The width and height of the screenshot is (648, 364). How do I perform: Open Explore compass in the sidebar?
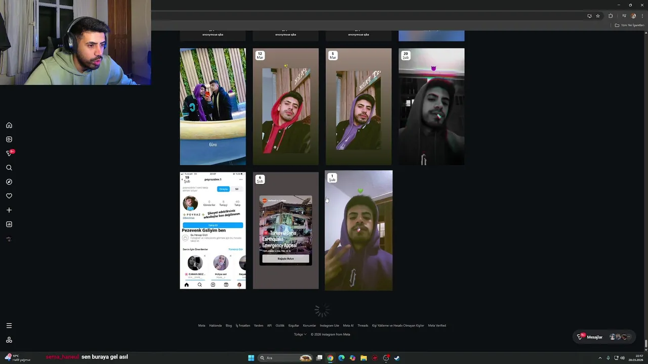point(9,182)
